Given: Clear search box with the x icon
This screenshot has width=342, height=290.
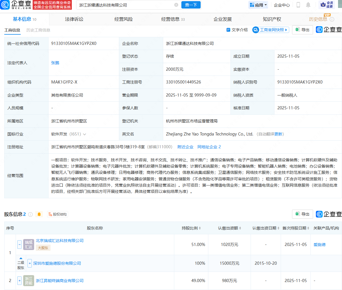Looking at the screenshot, I should coord(176,5).
